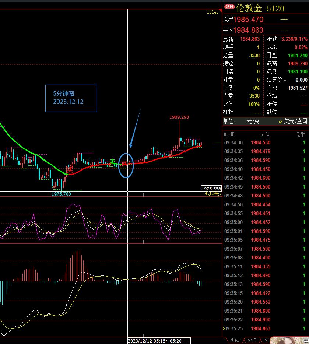This screenshot has height=344, width=309.
Task: Click the yellow arrow beside 09:35:25 row
Action: click(224, 328)
